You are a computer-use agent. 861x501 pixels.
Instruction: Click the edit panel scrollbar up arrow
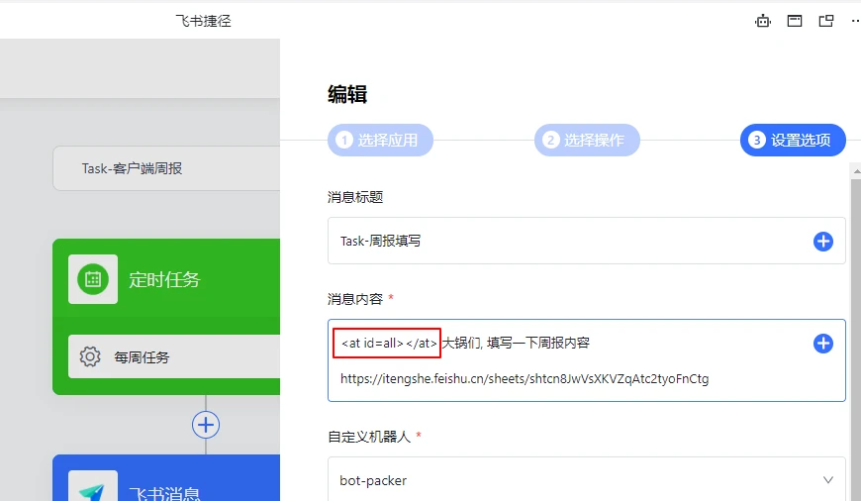click(856, 172)
